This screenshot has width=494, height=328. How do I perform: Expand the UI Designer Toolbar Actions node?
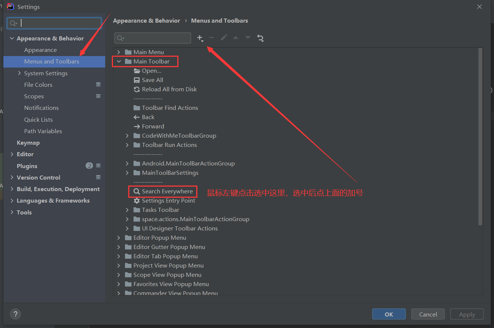coord(127,229)
